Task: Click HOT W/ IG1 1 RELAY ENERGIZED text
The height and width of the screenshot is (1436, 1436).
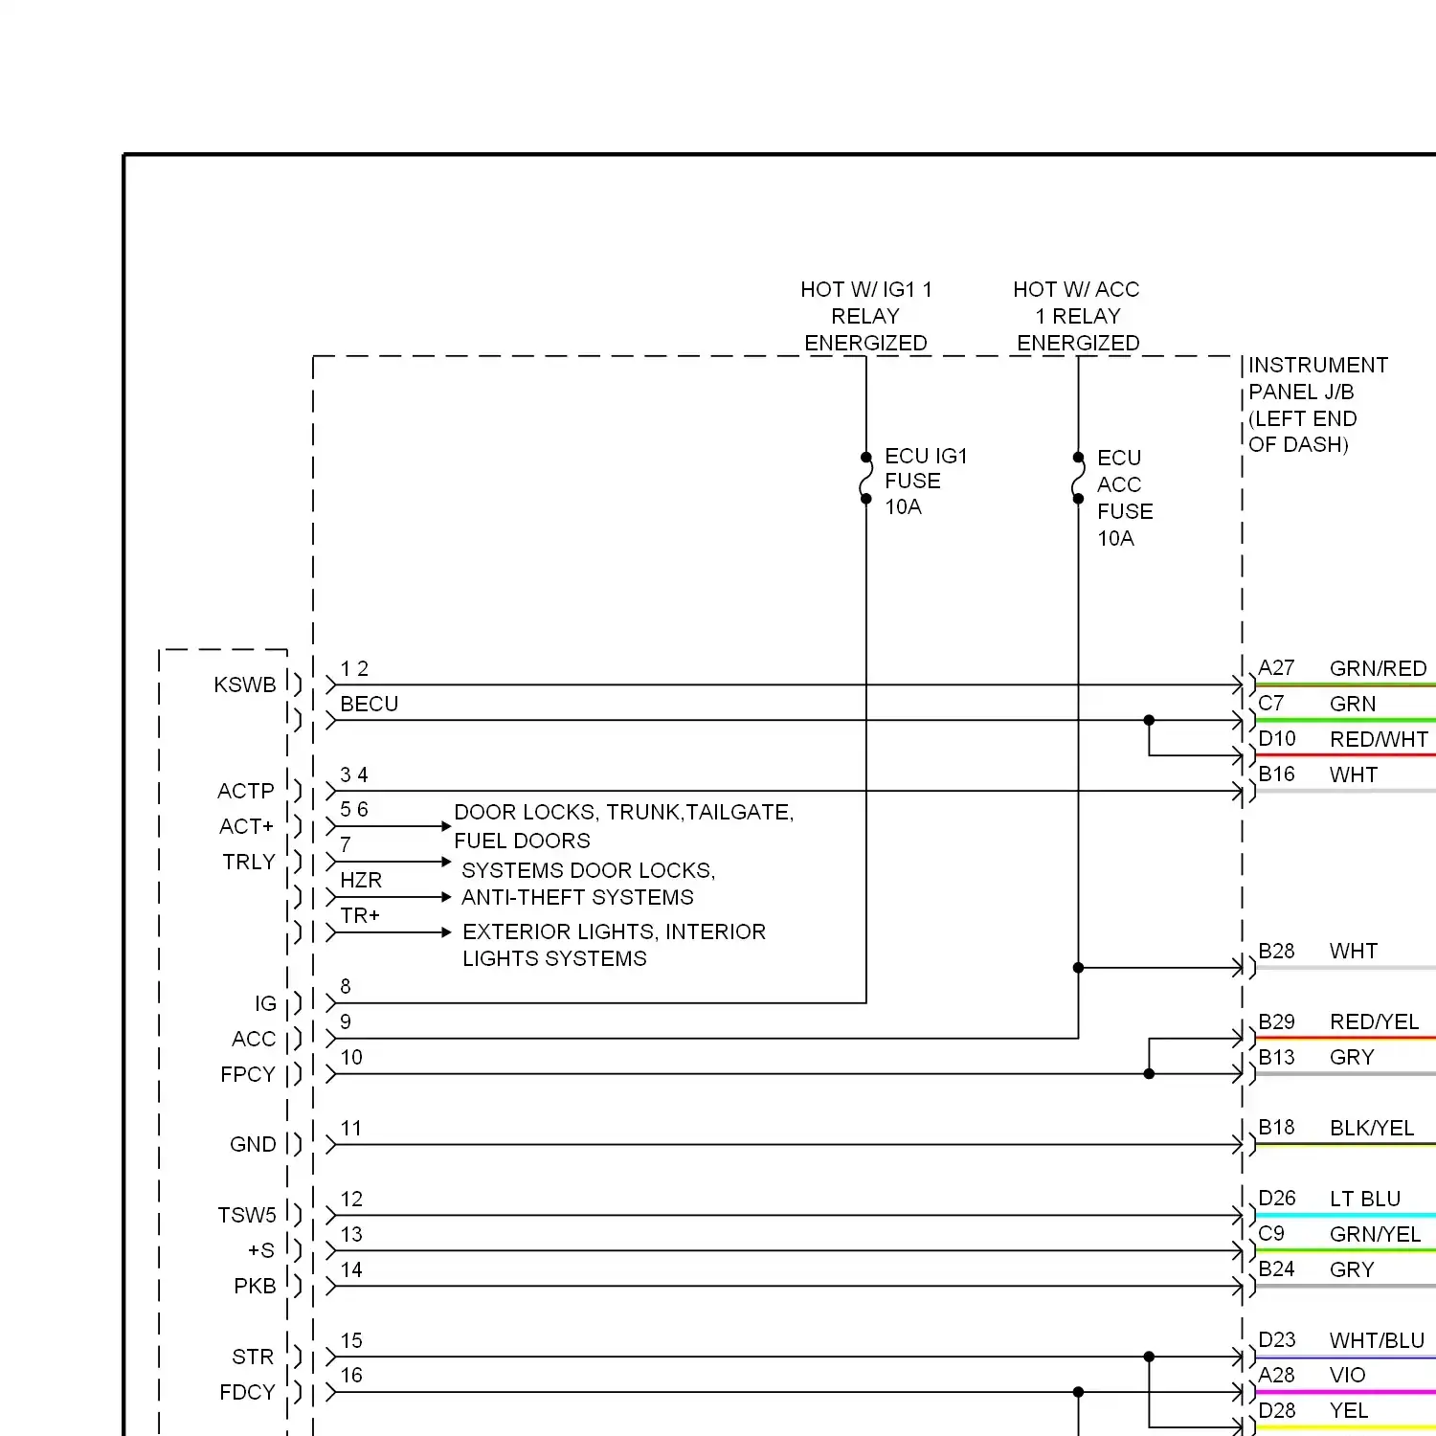Action: point(866,316)
